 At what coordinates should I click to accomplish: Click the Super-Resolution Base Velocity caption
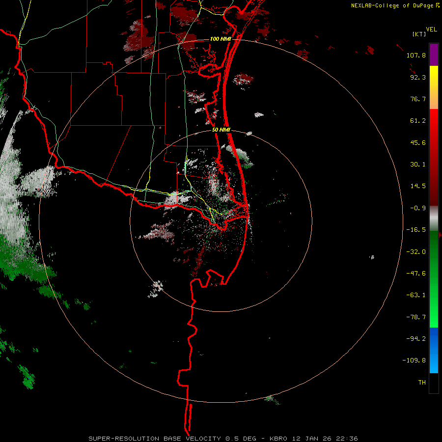(x=223, y=439)
